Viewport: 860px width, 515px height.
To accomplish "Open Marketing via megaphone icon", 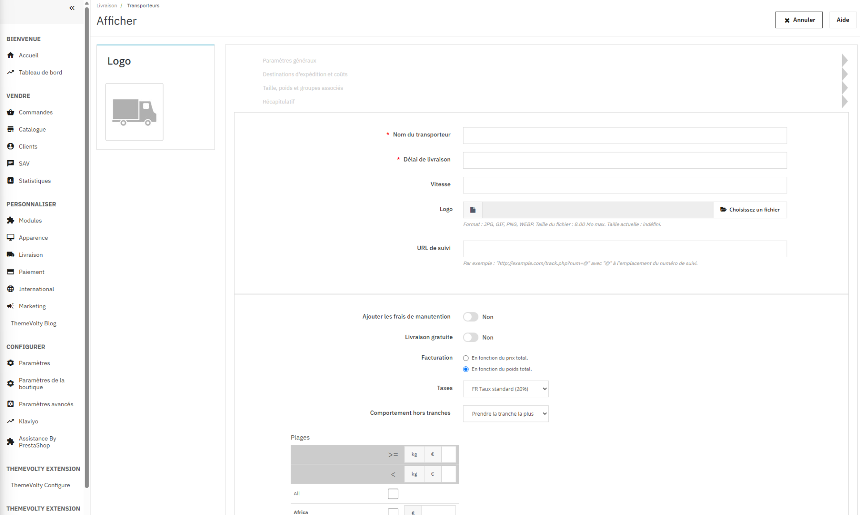I will pos(11,306).
